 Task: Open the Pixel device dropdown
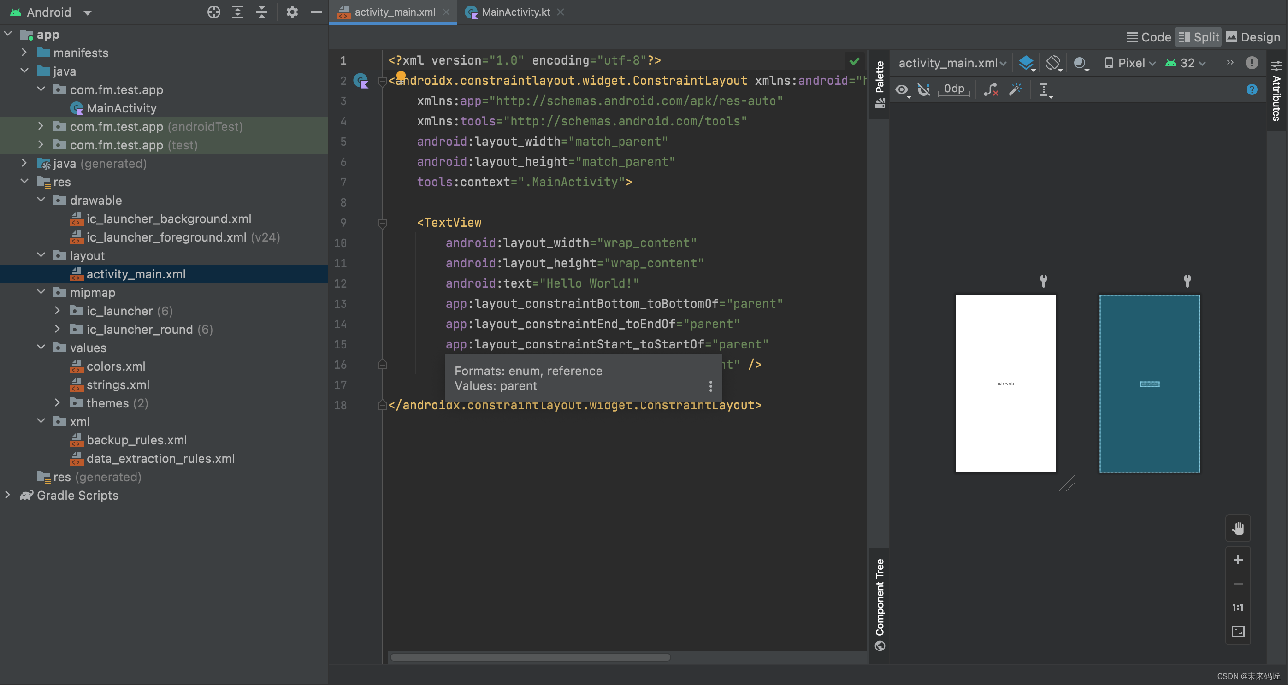pos(1130,63)
